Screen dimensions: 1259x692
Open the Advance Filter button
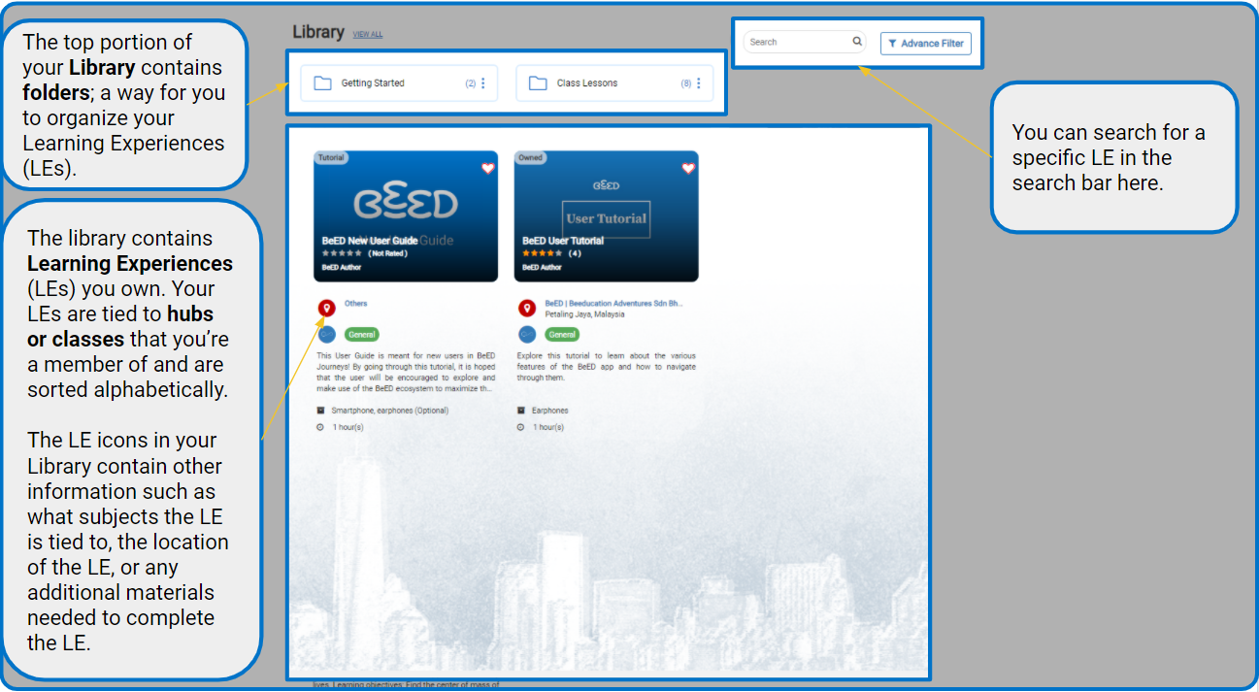[926, 43]
